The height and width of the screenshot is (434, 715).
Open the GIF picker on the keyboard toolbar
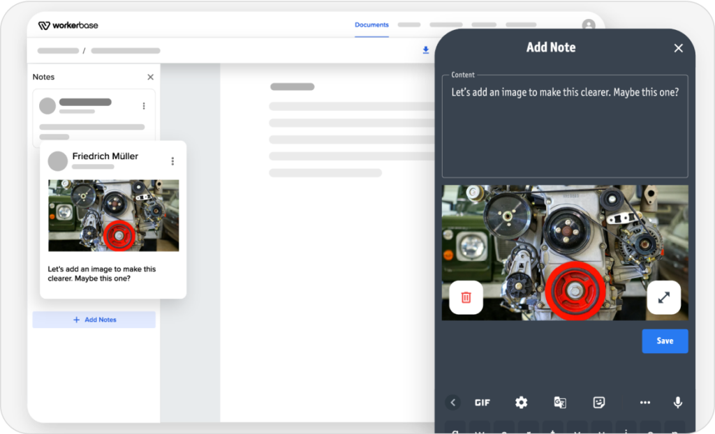[x=482, y=403]
